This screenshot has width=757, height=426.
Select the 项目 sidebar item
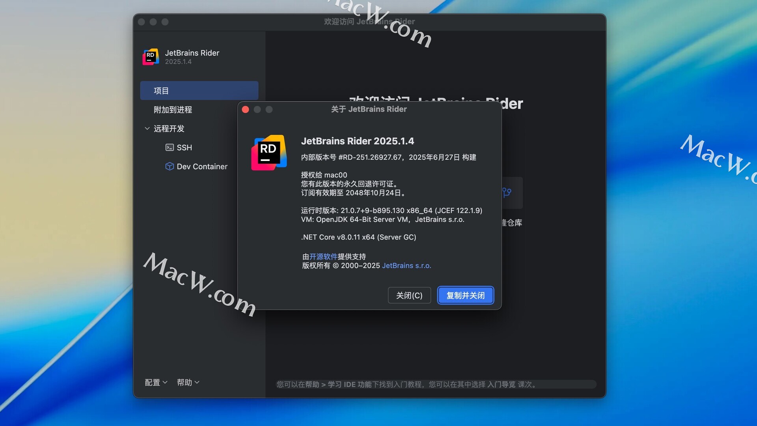[199, 91]
